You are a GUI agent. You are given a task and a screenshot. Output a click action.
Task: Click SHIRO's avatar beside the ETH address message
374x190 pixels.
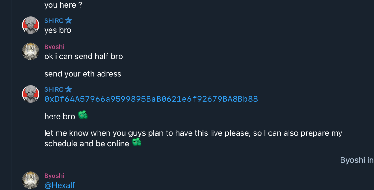[30, 94]
